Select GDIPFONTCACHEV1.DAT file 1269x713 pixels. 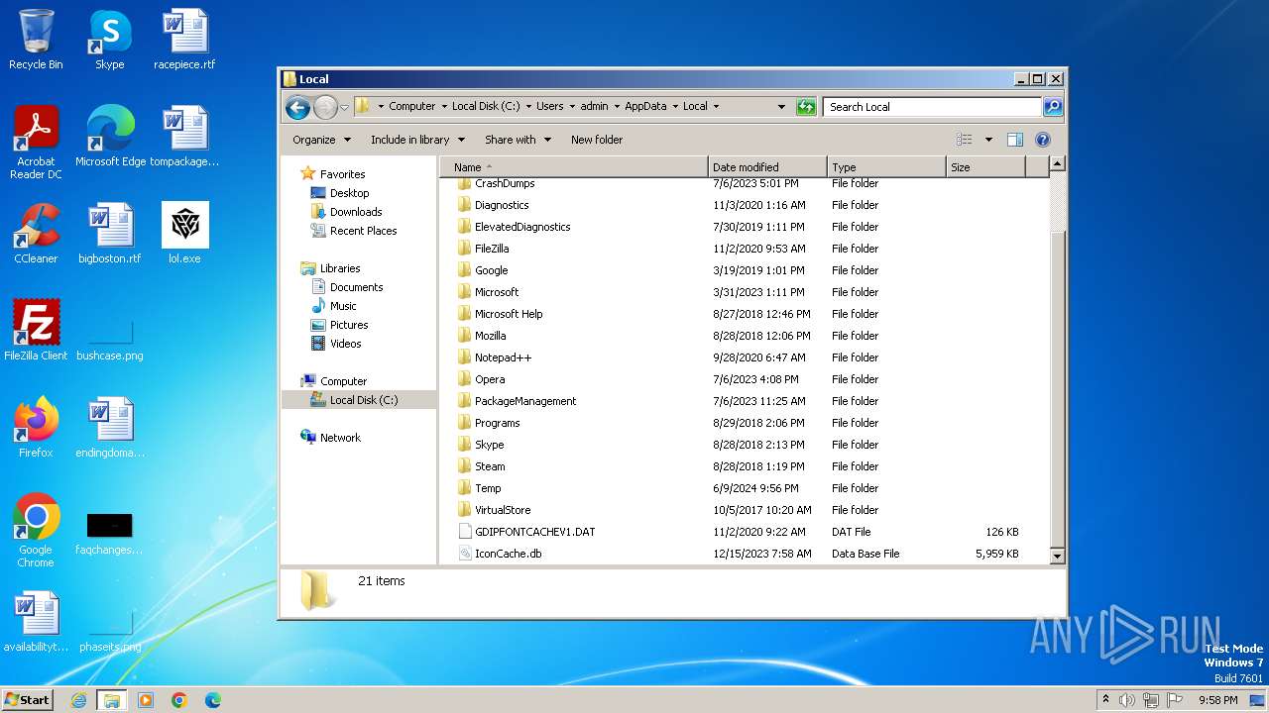(x=744, y=532)
